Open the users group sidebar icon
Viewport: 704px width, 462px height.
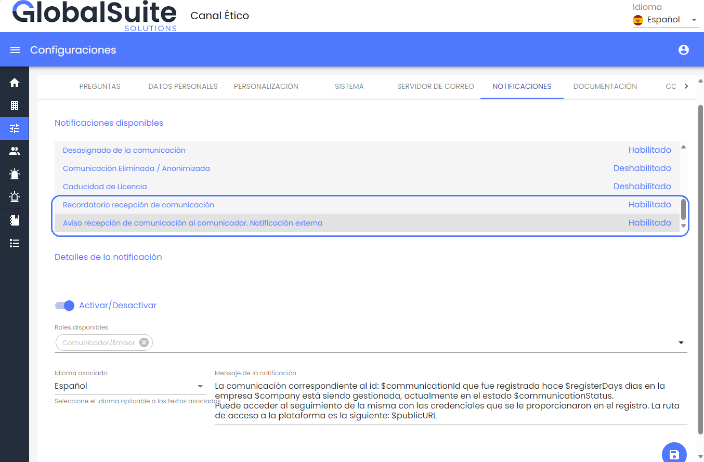coord(15,151)
